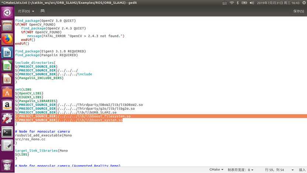Click line find_package(OpenCV 2.4.3 QUIET)
Viewport: 307px width, 173px height.
point(53,28)
